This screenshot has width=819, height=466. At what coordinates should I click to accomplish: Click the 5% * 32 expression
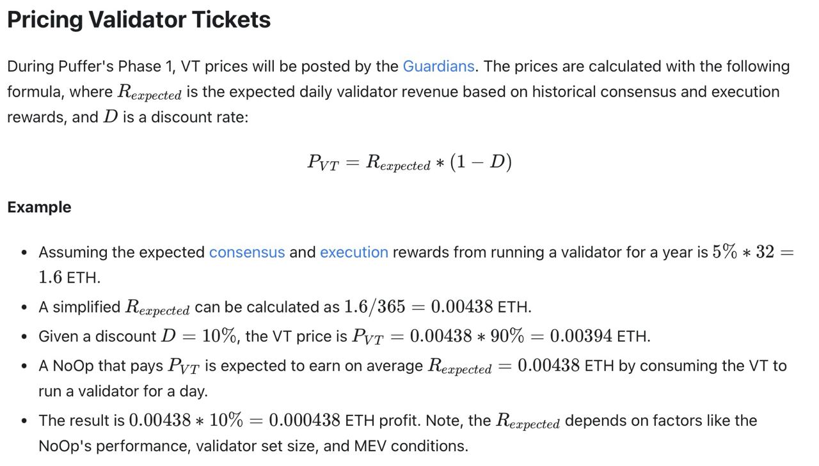pos(743,252)
